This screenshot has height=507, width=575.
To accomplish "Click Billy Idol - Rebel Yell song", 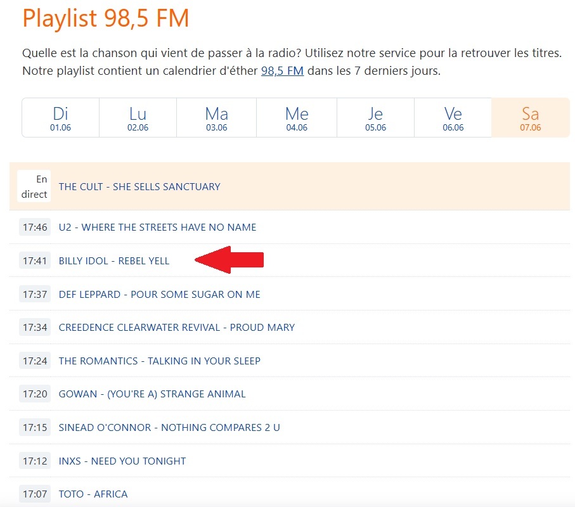I will coord(114,260).
